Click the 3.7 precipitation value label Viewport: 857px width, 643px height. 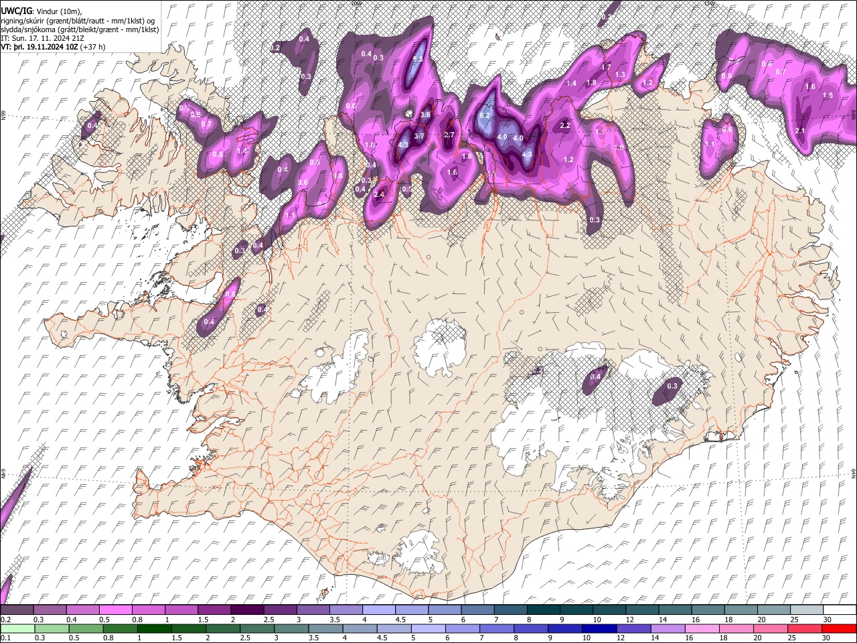click(x=419, y=136)
